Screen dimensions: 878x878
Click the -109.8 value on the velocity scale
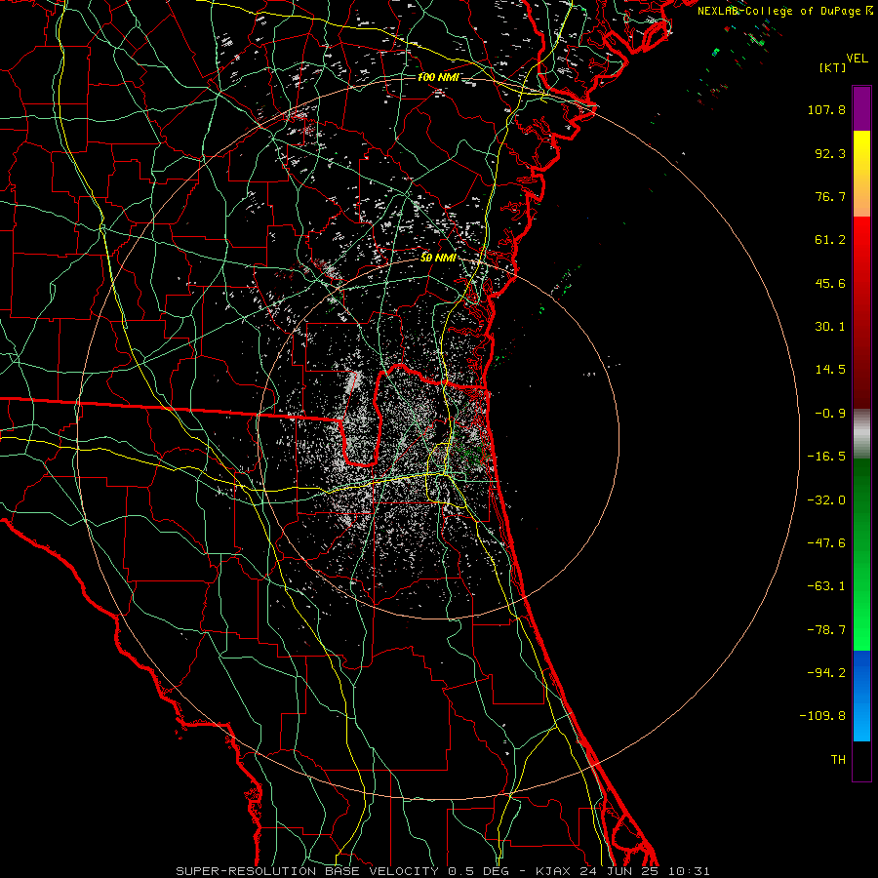(822, 716)
